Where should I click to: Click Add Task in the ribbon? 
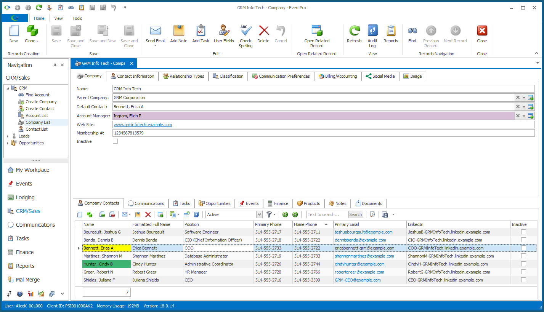(x=201, y=34)
